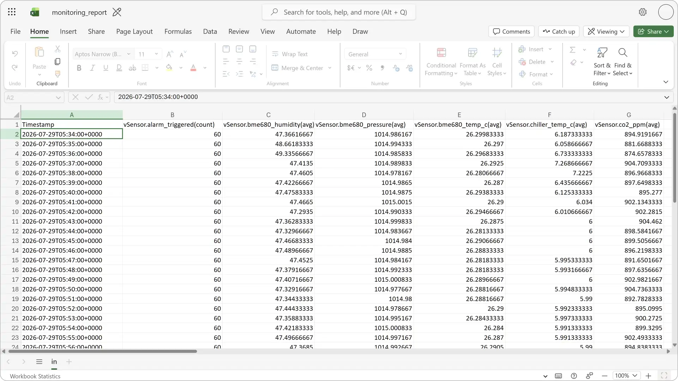678x381 pixels.
Task: Open Sort & Filter
Action: click(x=602, y=62)
